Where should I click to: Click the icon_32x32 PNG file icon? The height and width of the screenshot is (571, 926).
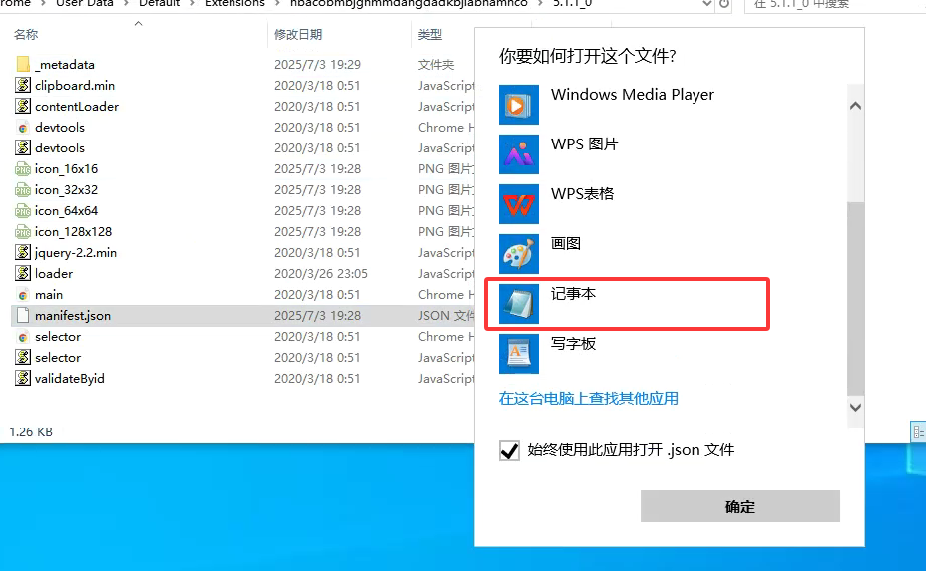23,190
